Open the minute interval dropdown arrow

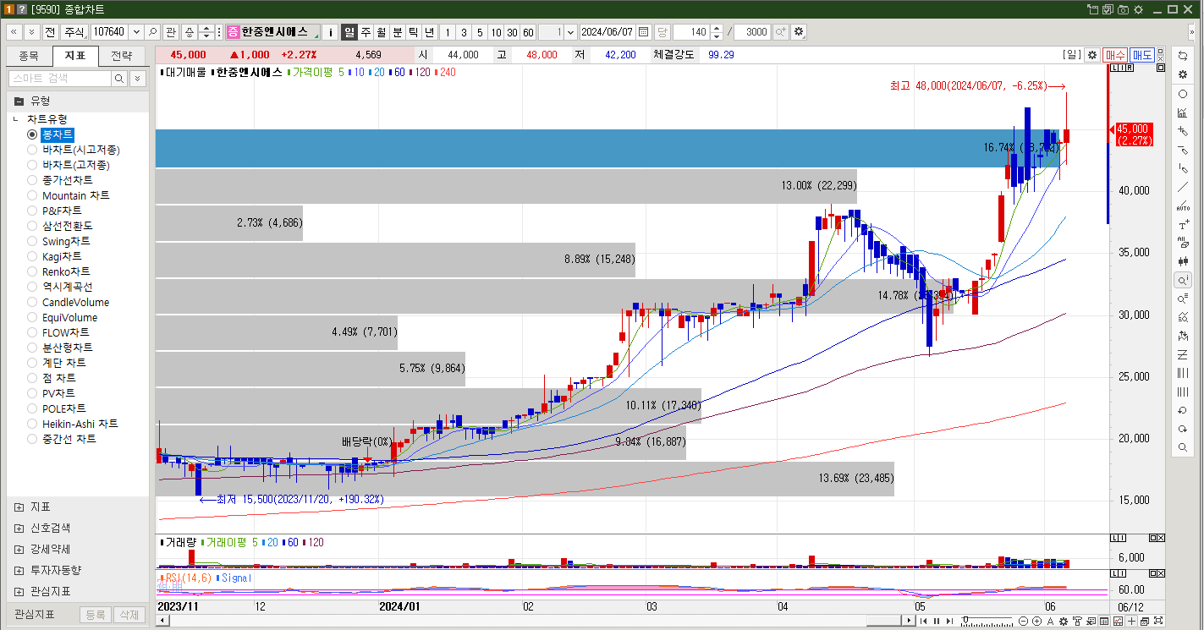570,31
